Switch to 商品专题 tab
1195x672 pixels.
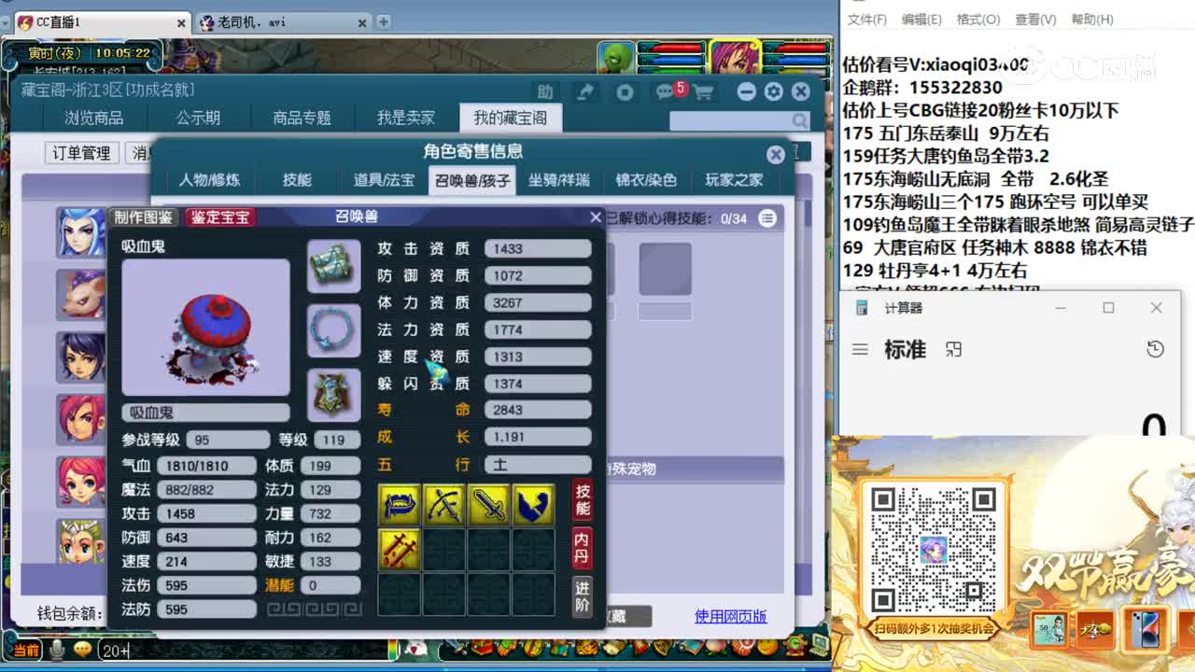coord(302,118)
